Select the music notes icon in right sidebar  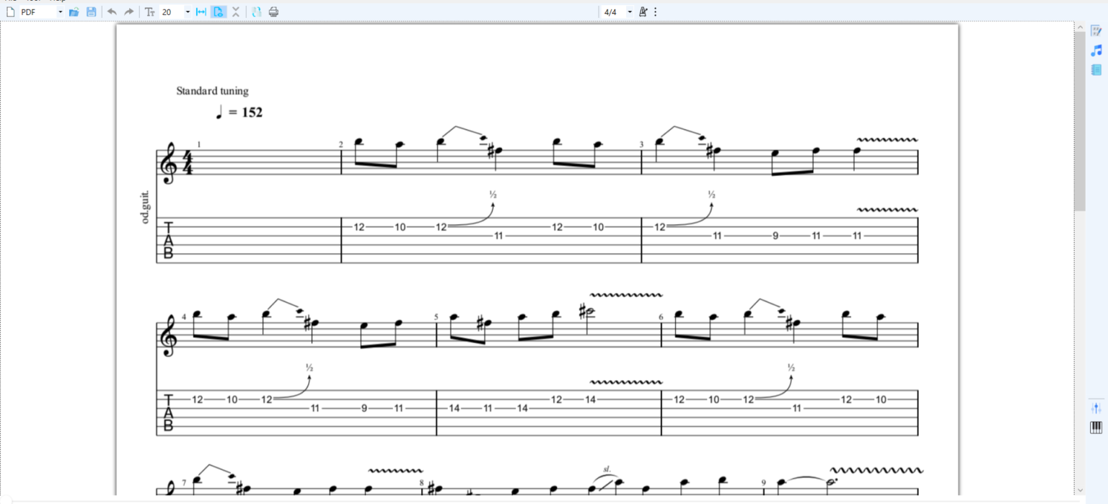pyautogui.click(x=1096, y=50)
